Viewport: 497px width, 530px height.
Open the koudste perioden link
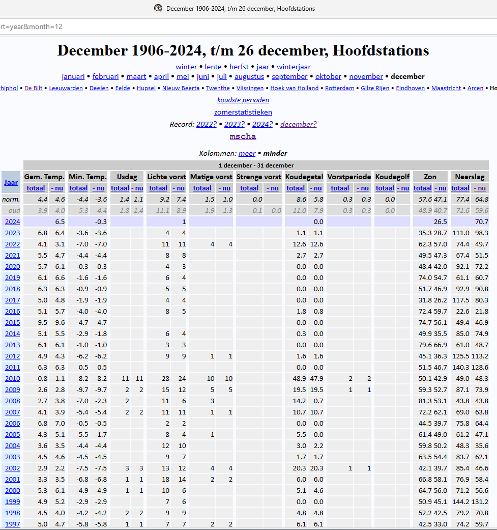click(243, 100)
